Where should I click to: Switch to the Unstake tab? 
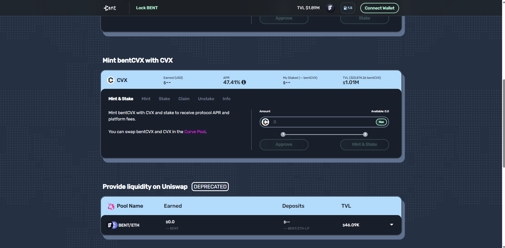coord(206,99)
